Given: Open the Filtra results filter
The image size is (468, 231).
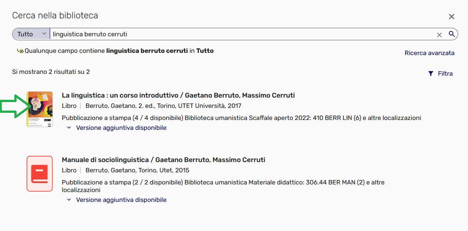Looking at the screenshot, I should coord(441,73).
